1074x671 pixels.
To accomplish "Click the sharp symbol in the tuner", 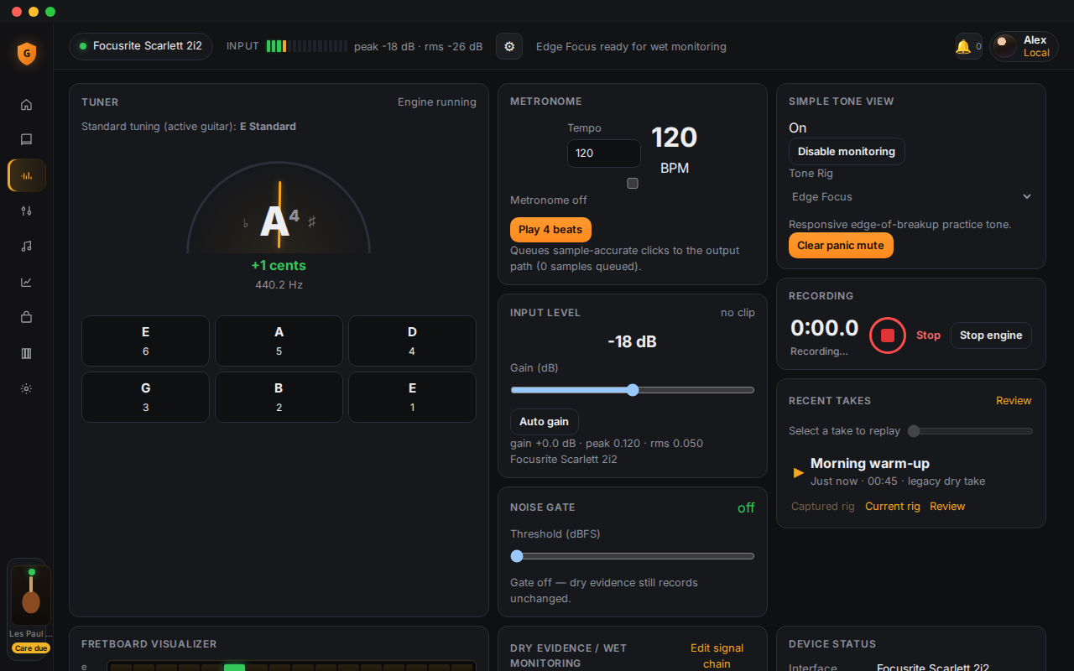I will [x=312, y=222].
